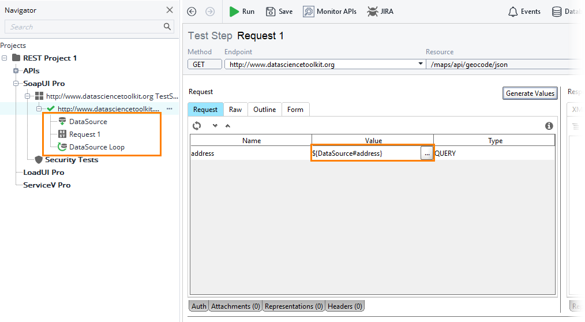
Task: Select the DataSource Loop test step
Action: coord(91,147)
